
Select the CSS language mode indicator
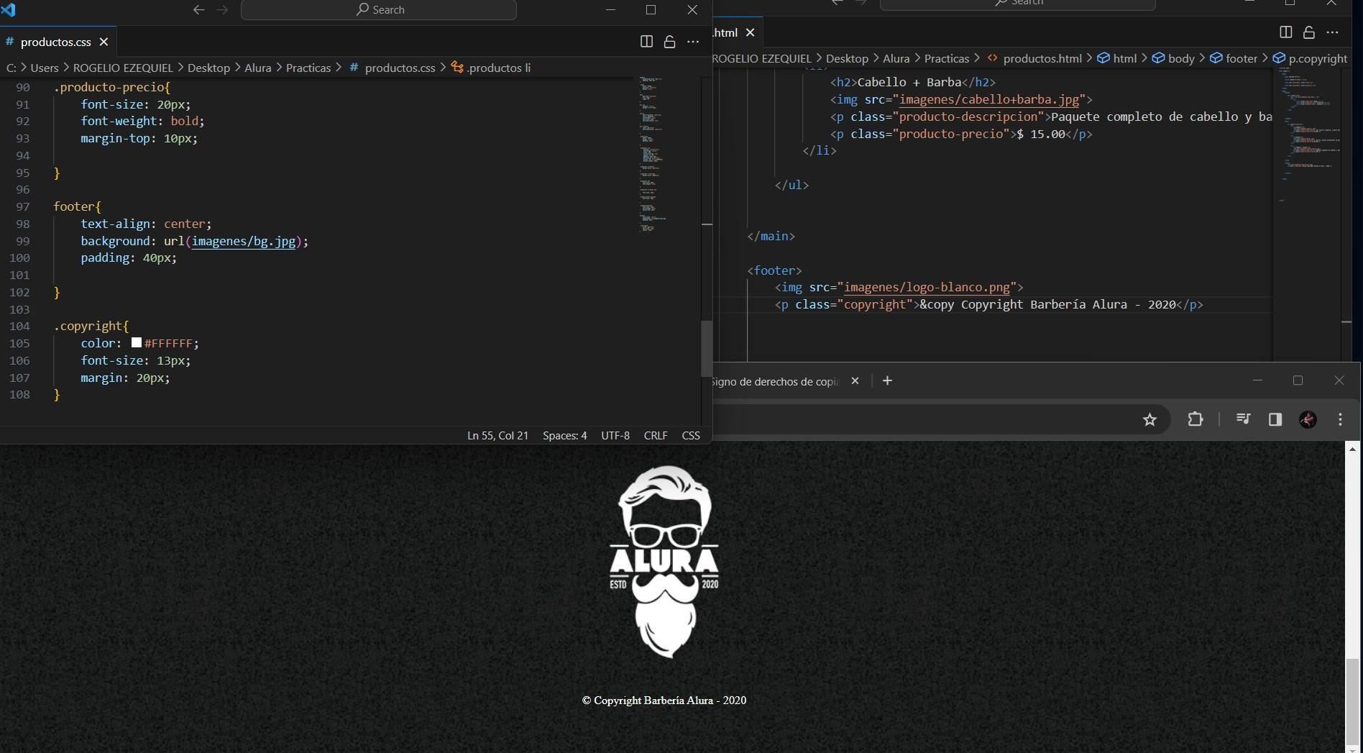[691, 436]
